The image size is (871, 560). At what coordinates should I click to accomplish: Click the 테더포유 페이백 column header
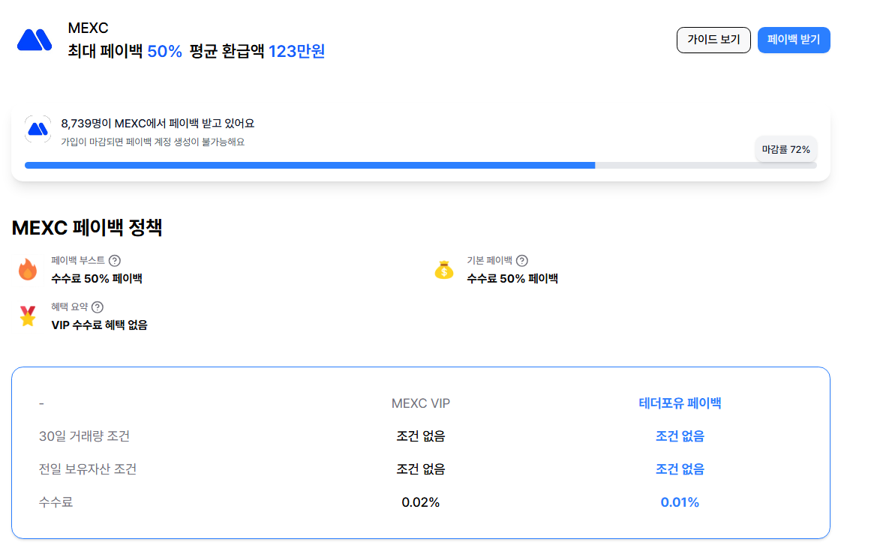(x=680, y=403)
